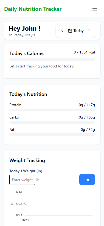The width and height of the screenshot is (104, 226).
Task: Click the Thursday, May 1 date text
Action: [x=22, y=35]
